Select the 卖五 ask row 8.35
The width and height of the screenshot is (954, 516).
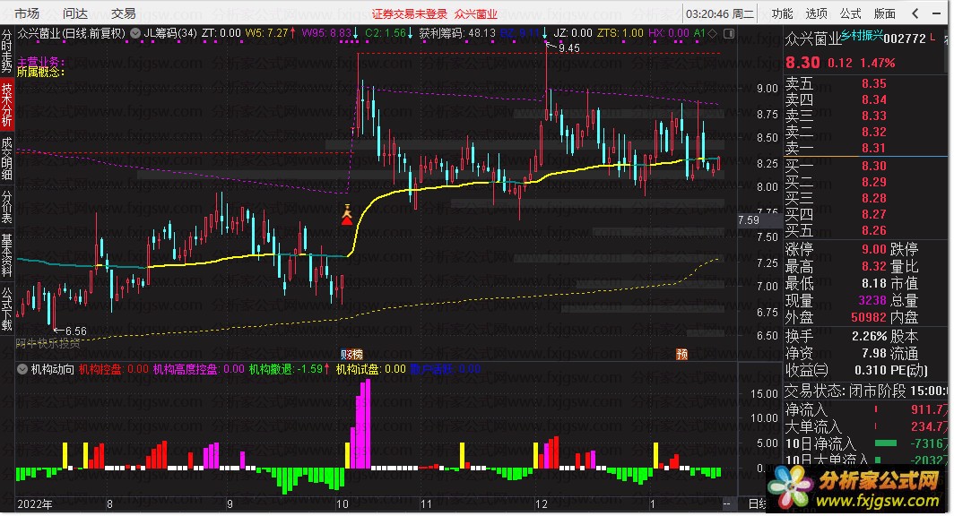click(864, 84)
